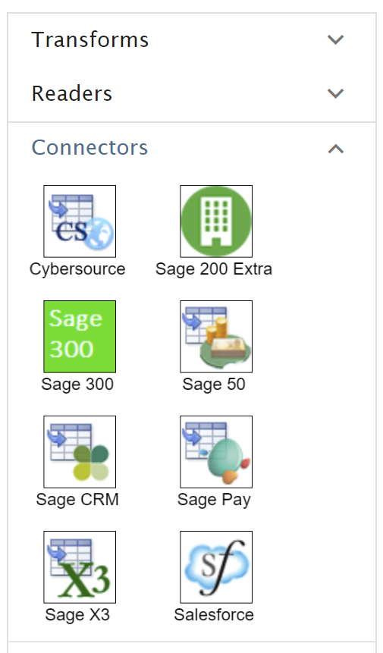Click the Connectors heading text
The image size is (383, 653).
[90, 147]
